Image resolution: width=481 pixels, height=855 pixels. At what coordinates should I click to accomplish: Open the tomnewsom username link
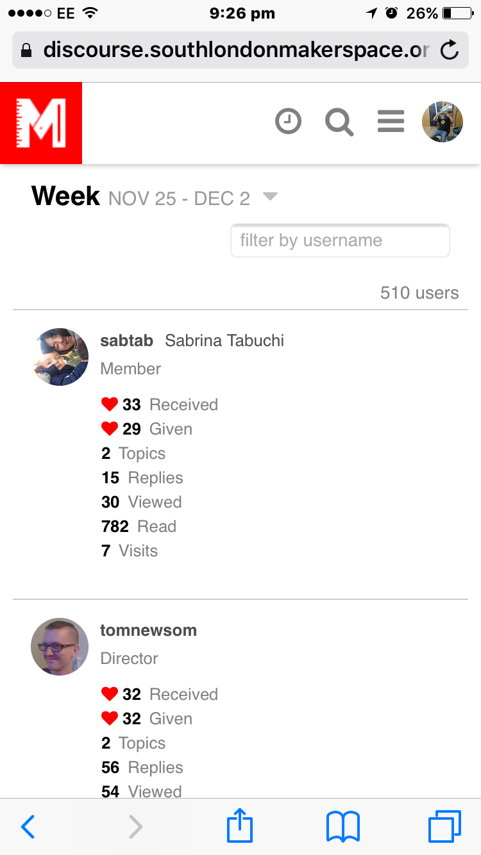point(148,630)
